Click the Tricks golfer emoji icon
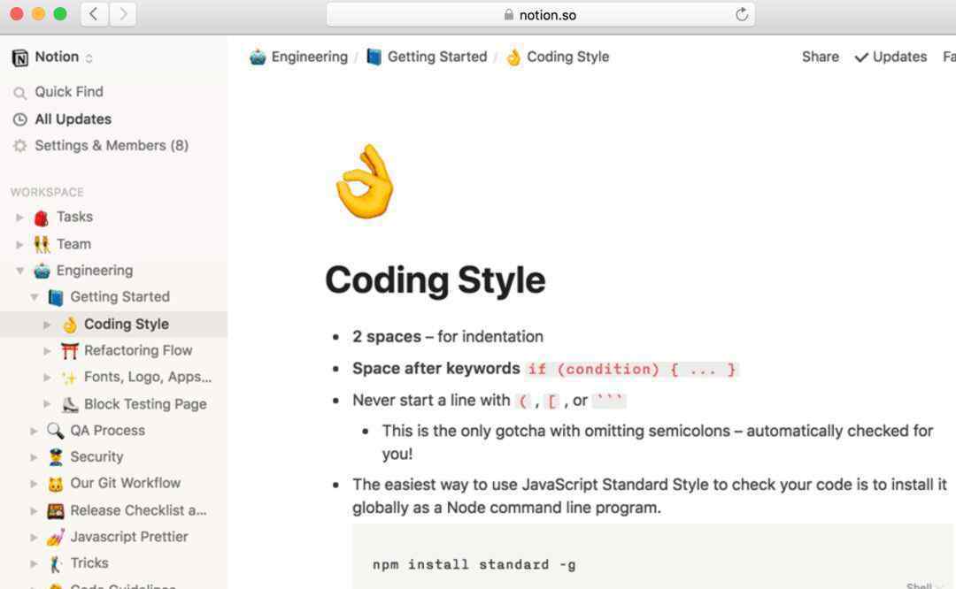Viewport: 956px width, 589px height. [x=56, y=564]
